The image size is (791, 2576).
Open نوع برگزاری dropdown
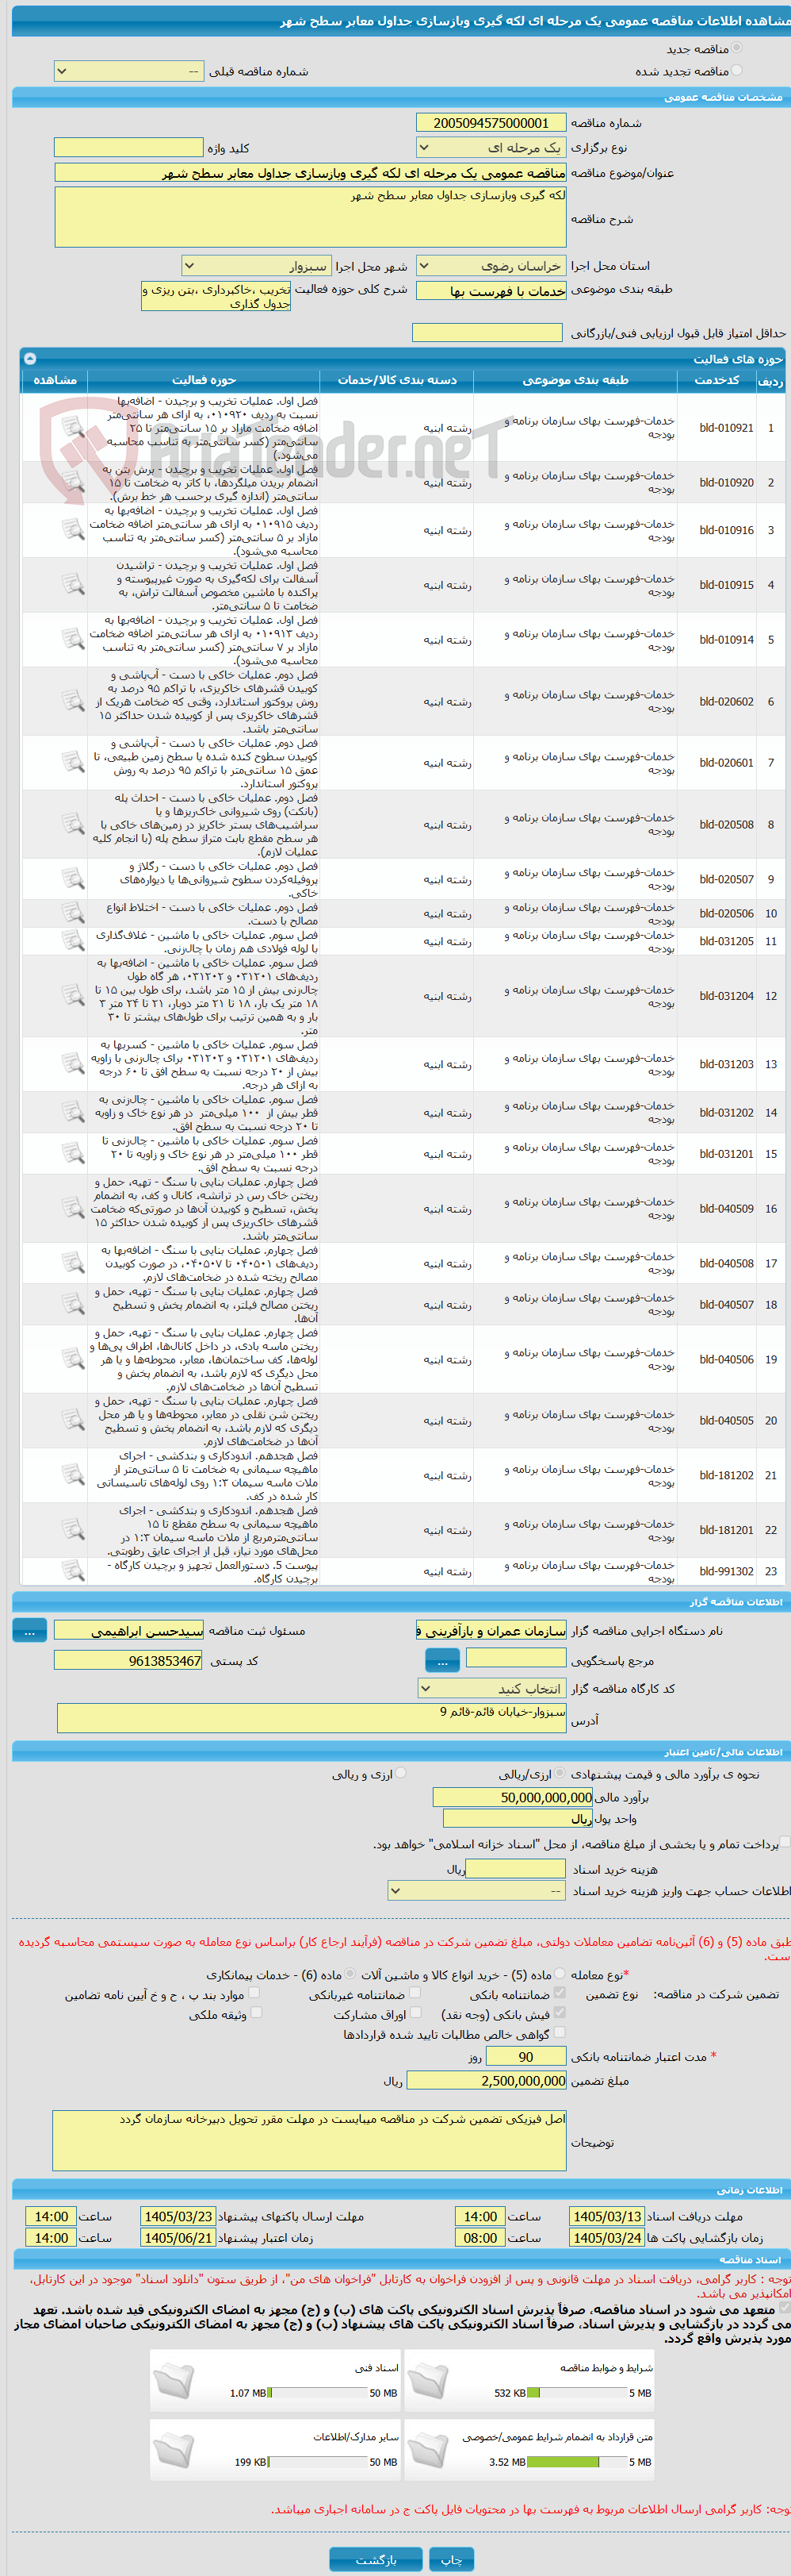coord(491,148)
